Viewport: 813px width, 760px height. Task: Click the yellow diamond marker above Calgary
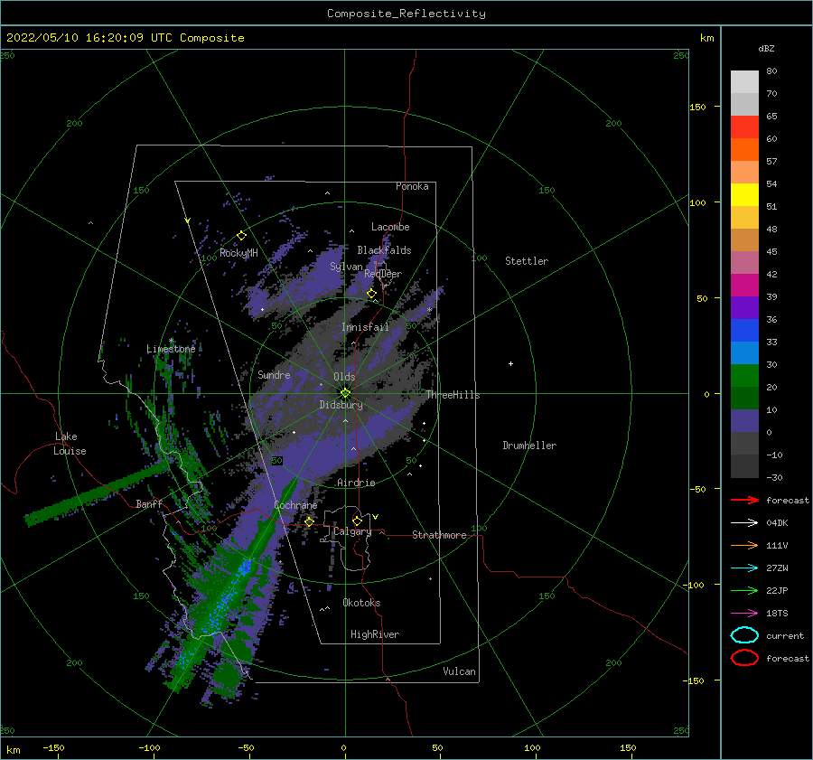(357, 521)
